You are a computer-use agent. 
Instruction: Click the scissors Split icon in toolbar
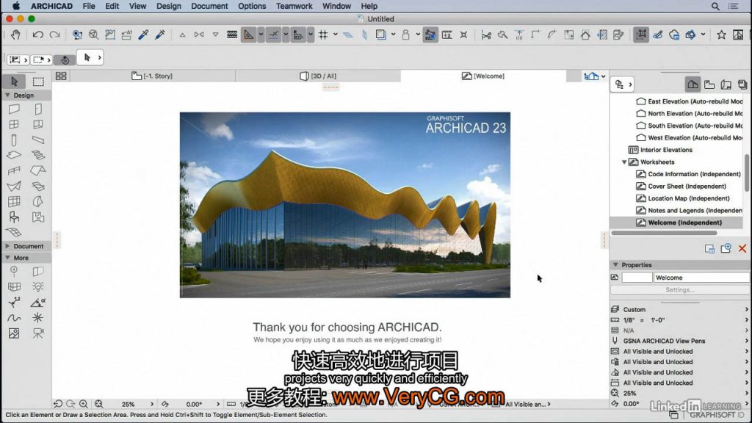pyautogui.click(x=486, y=35)
